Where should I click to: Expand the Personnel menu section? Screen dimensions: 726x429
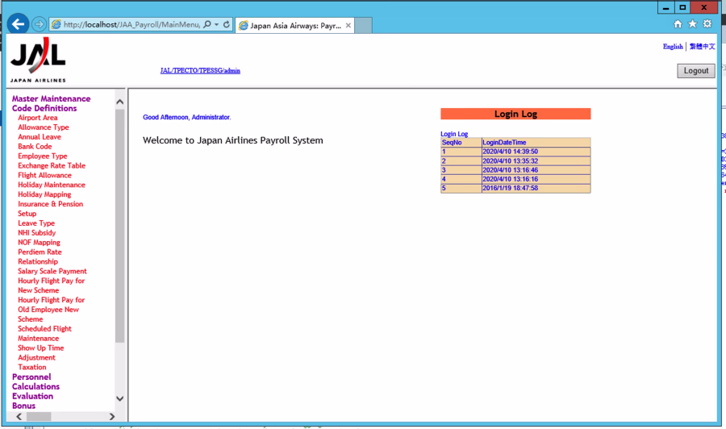click(x=31, y=377)
